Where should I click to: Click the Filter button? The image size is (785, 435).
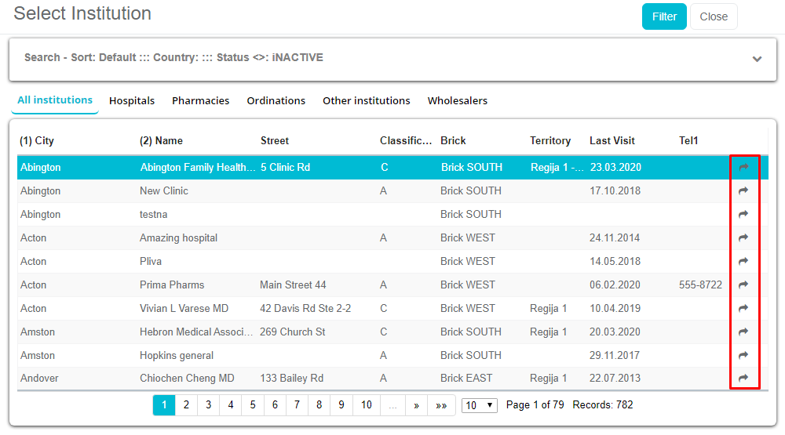(664, 16)
